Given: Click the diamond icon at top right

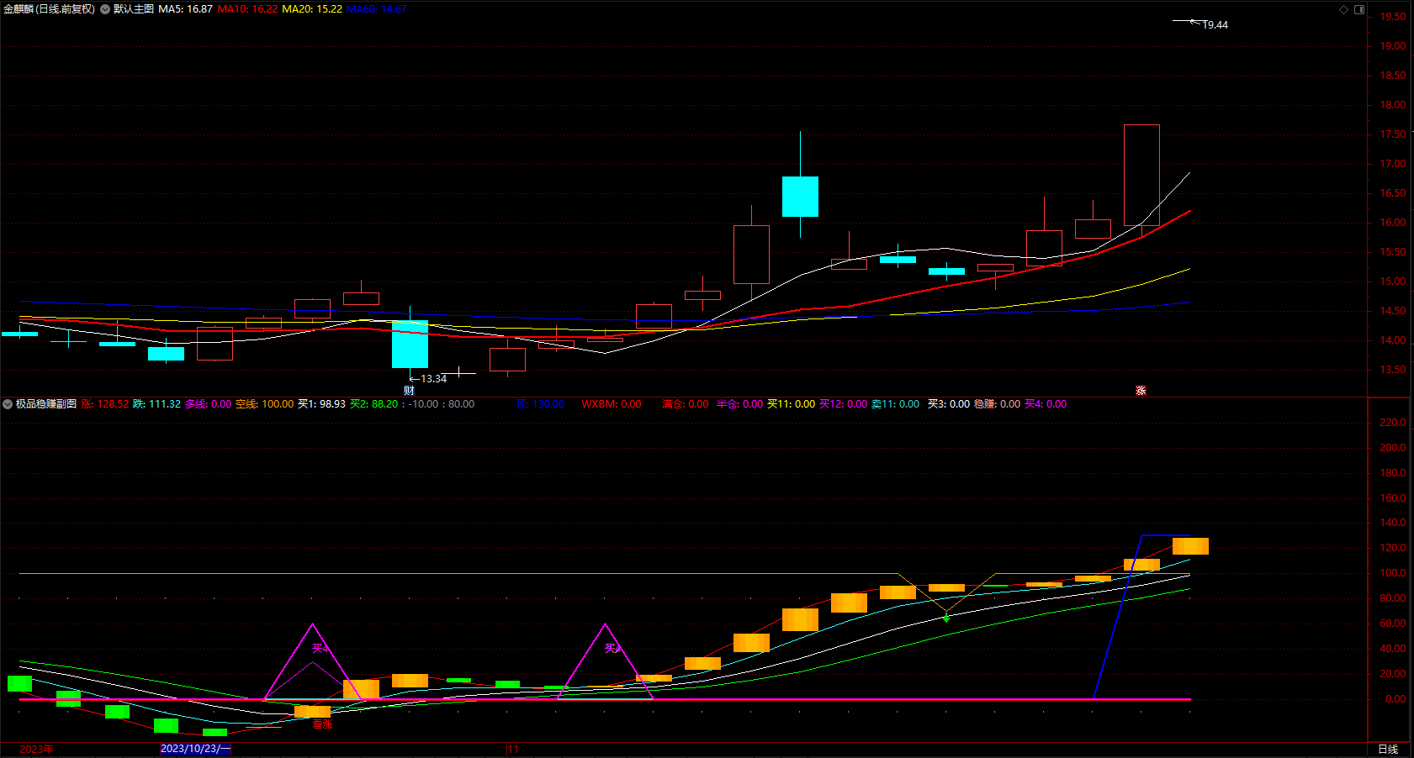Looking at the screenshot, I should point(1343,9).
